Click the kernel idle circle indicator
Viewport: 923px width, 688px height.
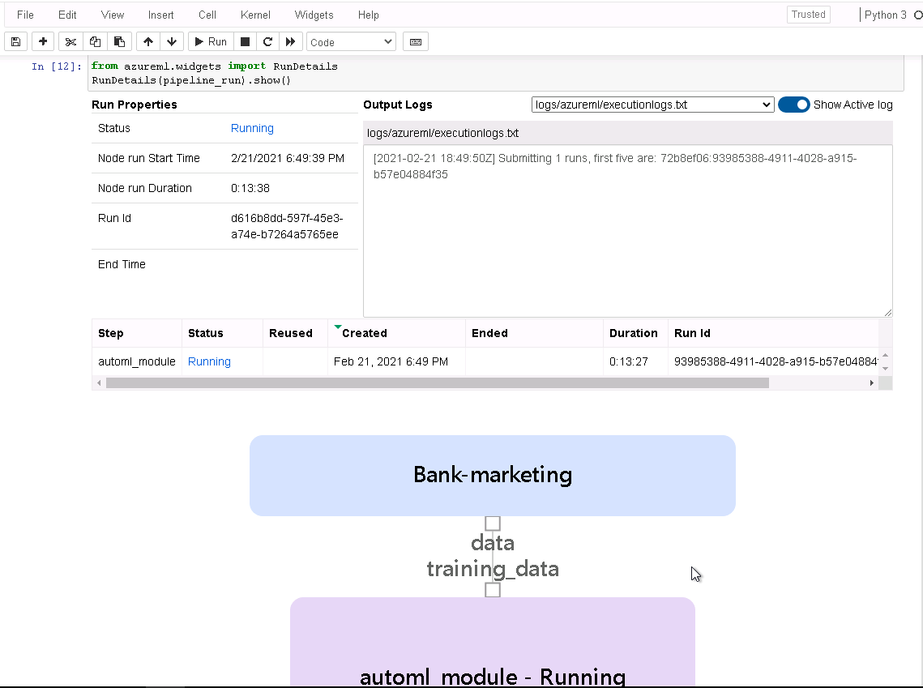[918, 15]
